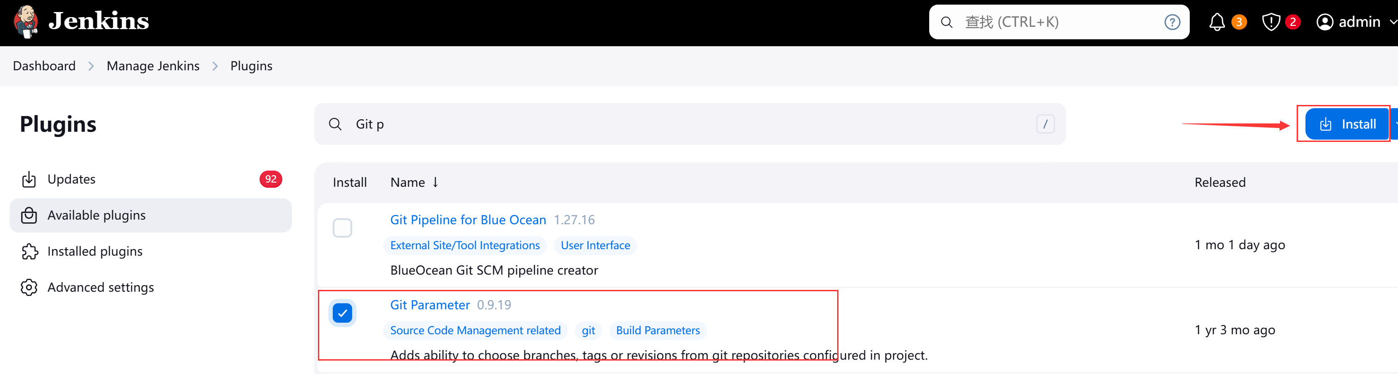Open Jenkins home via title text
The height and width of the screenshot is (374, 1398).
tap(98, 21)
